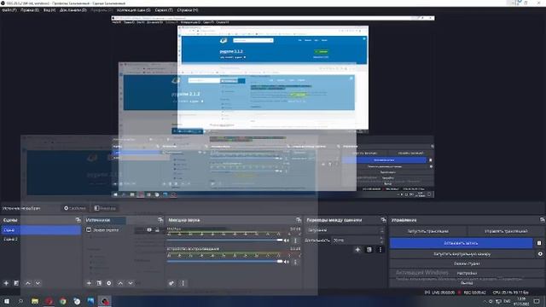Open audio mixer footer three-dot menu

pos(183,283)
